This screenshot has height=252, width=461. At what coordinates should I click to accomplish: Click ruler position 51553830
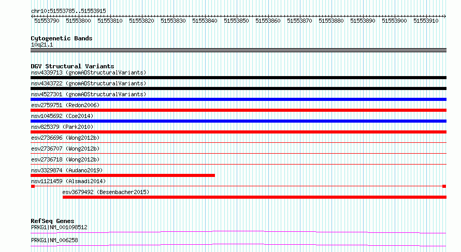(x=173, y=21)
